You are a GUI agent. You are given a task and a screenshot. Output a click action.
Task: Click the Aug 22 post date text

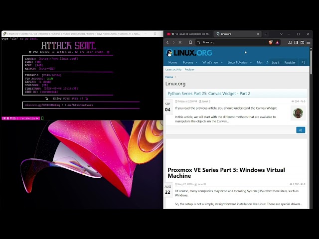click(185, 184)
